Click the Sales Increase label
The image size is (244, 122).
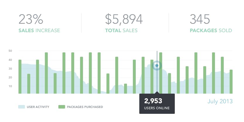coord(39,30)
